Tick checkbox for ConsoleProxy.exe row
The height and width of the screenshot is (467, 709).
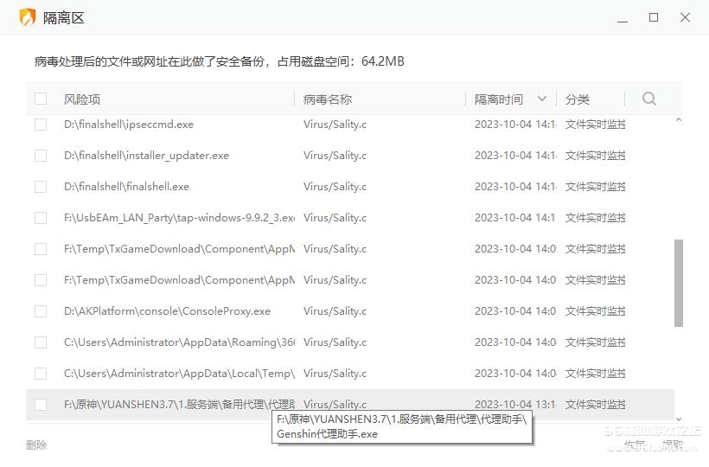click(41, 311)
